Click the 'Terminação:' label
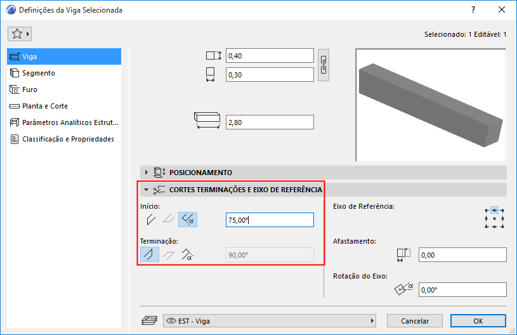The height and width of the screenshot is (335, 517). 159,241
